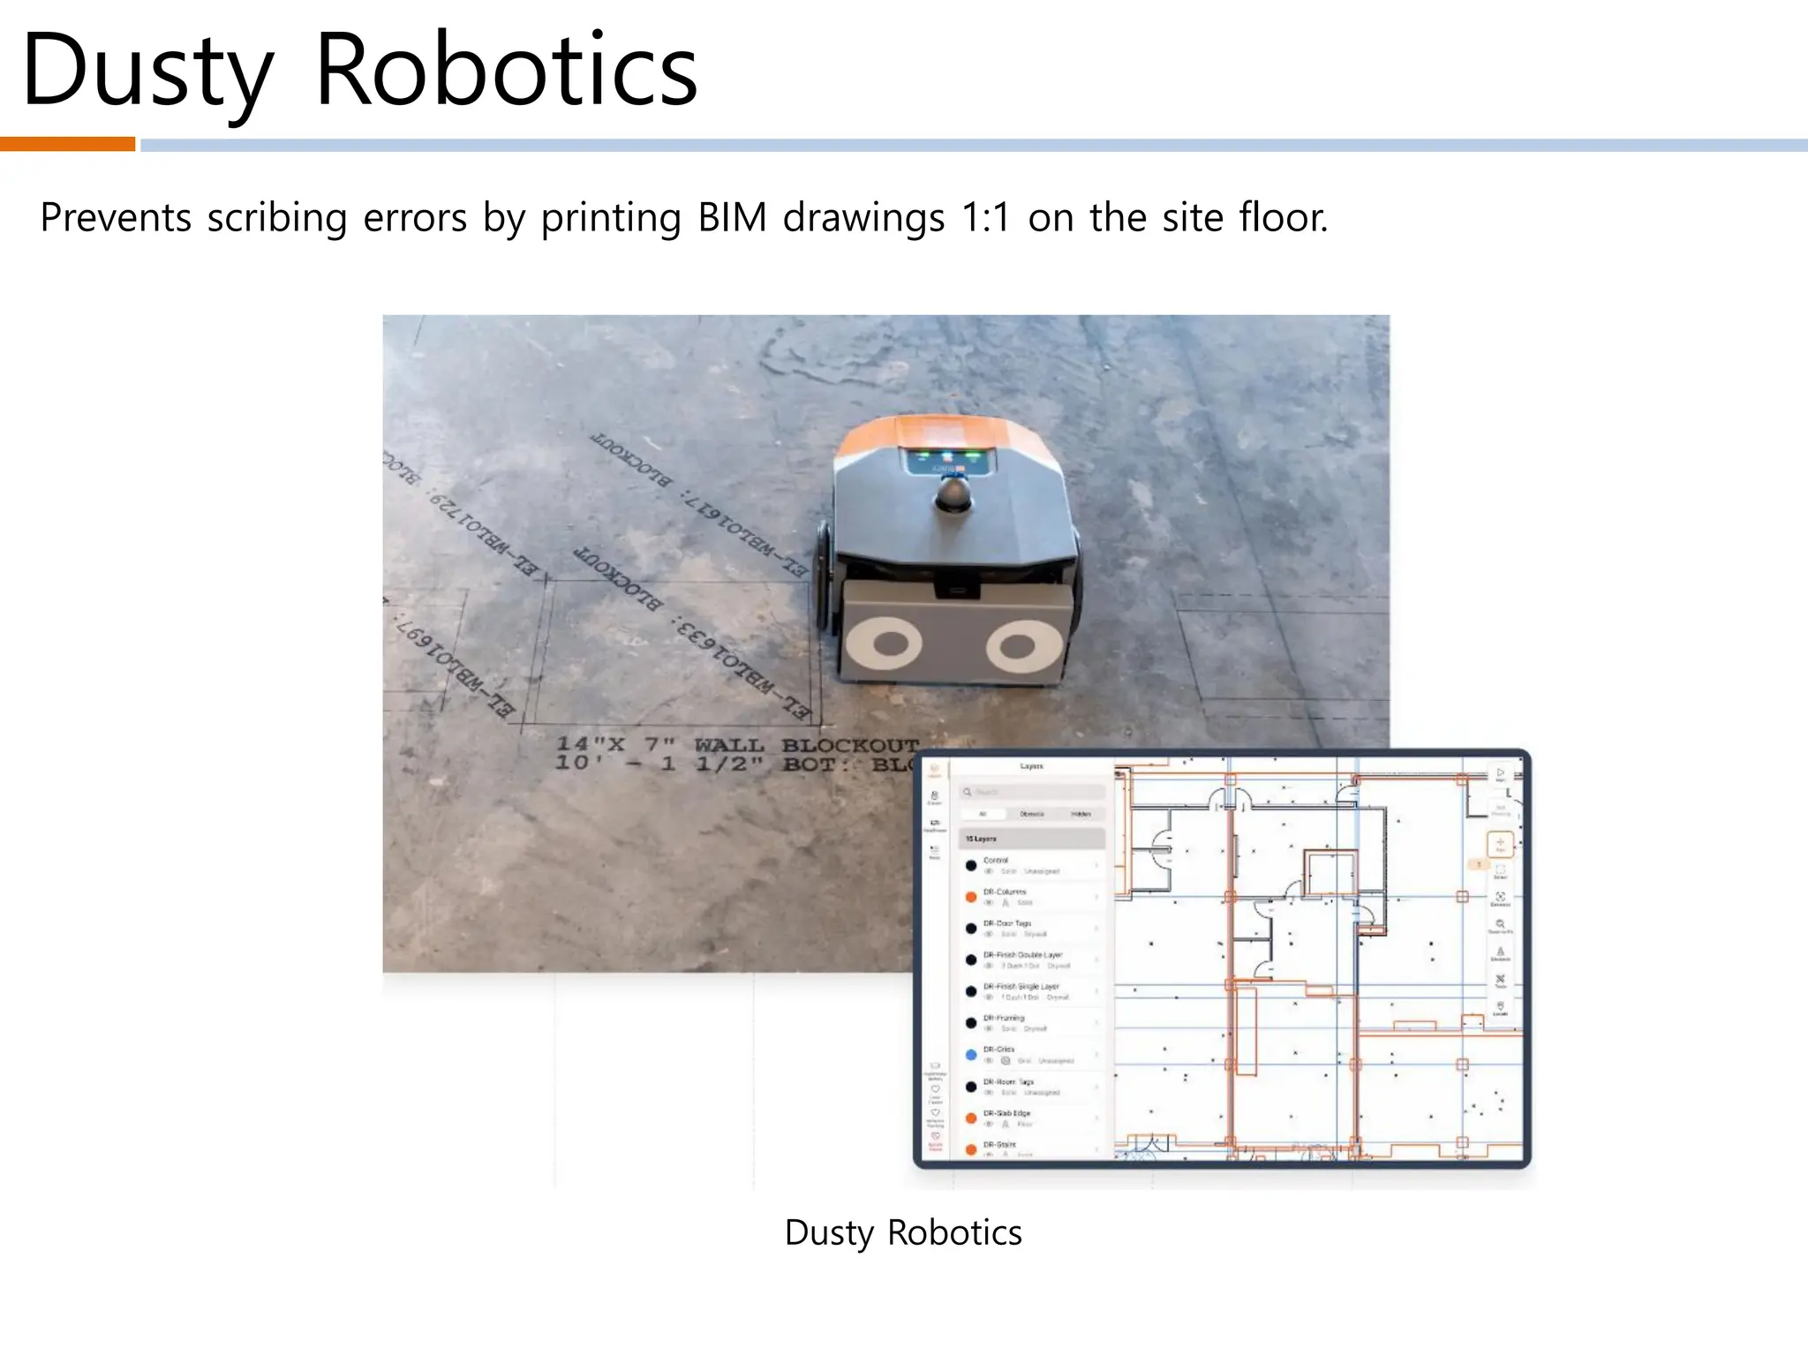The image size is (1808, 1356).
Task: Switch to the All layers tab
Action: point(983,814)
